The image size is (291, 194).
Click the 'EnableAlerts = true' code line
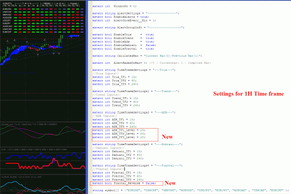[x=121, y=17]
